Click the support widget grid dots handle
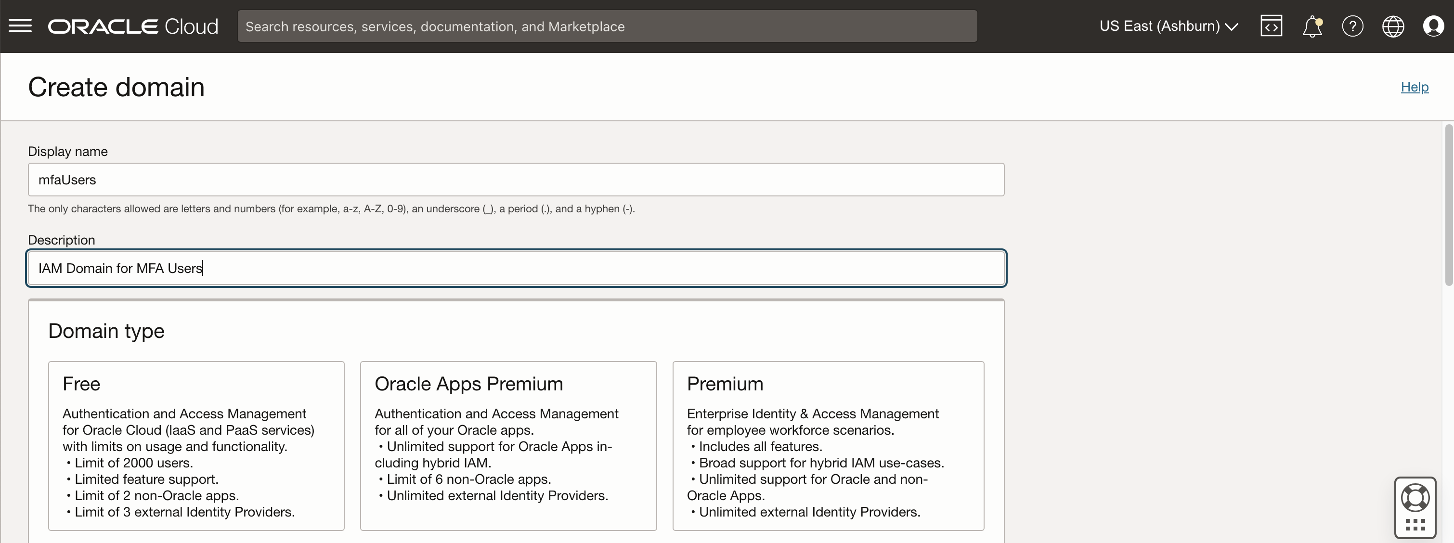 pyautogui.click(x=1415, y=525)
